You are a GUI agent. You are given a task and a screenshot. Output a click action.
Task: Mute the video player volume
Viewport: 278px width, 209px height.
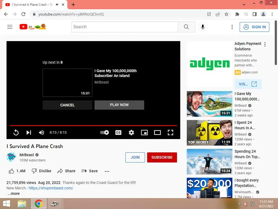point(42,133)
